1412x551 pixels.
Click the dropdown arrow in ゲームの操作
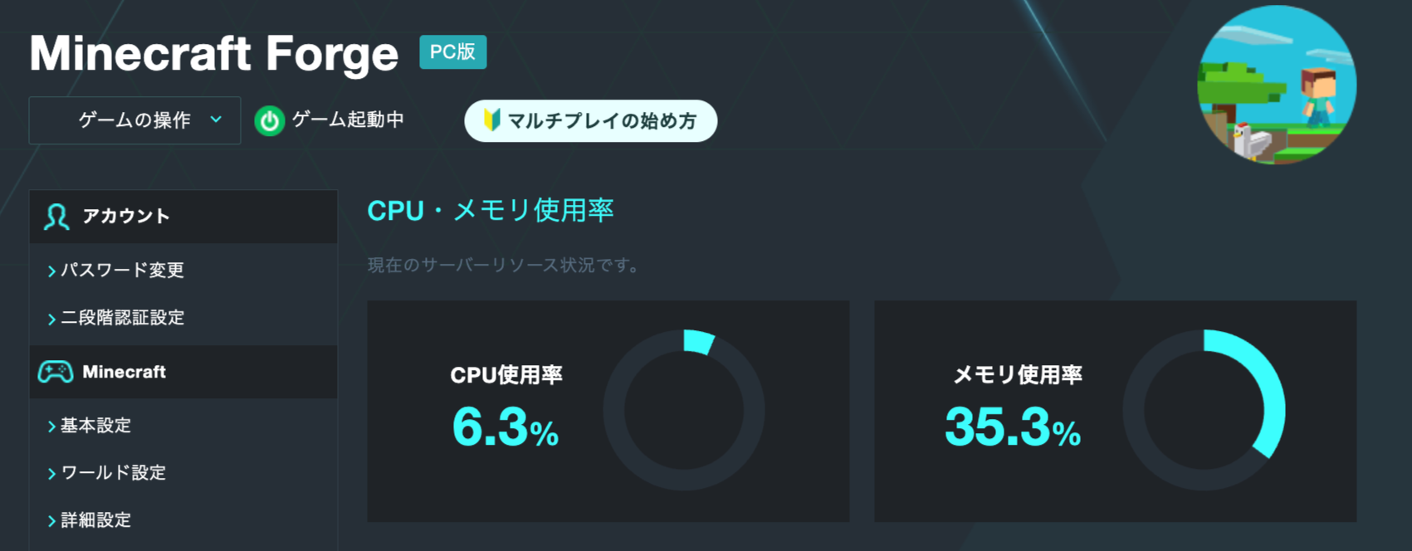click(216, 119)
